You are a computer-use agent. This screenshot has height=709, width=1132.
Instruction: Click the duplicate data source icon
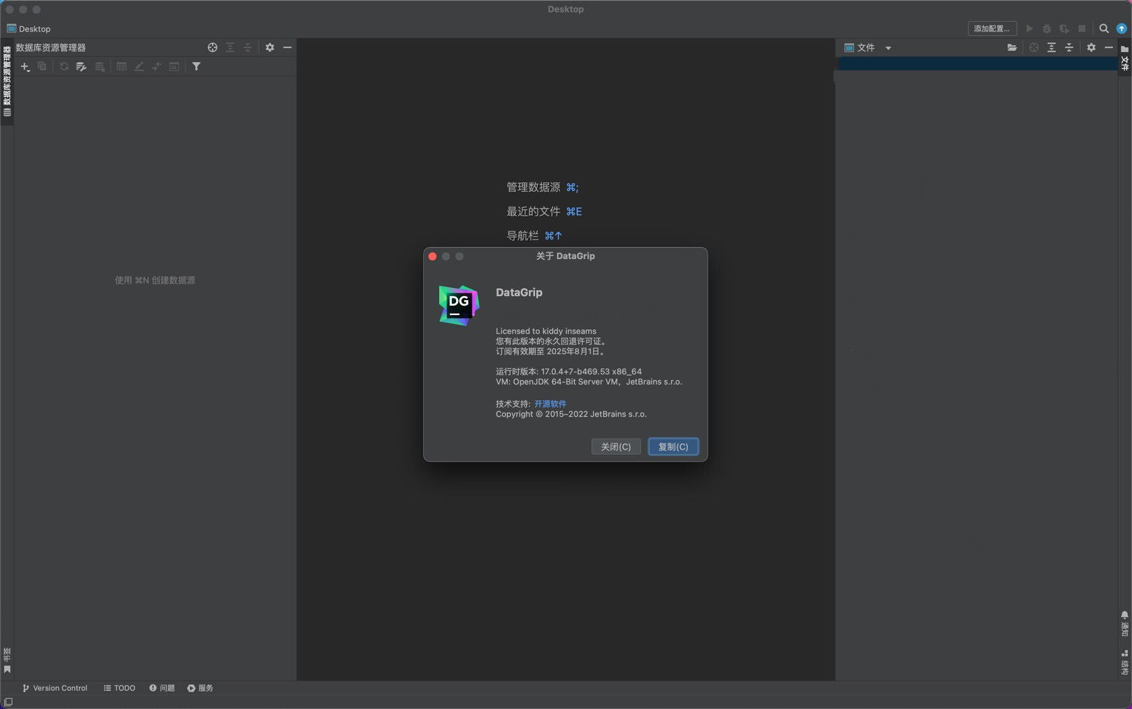click(x=43, y=66)
